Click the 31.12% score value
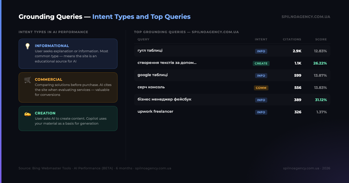Screen dimensions: 349x183 pos(321,100)
